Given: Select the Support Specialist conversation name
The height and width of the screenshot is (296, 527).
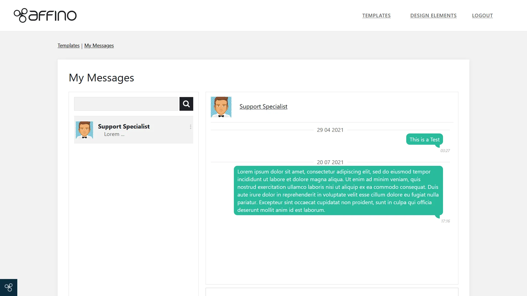Looking at the screenshot, I should point(124,126).
